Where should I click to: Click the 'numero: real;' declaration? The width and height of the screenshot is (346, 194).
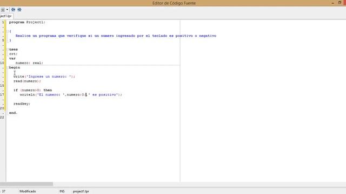[29, 63]
